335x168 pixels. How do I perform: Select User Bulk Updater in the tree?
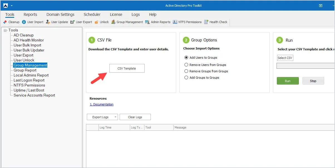29,50
